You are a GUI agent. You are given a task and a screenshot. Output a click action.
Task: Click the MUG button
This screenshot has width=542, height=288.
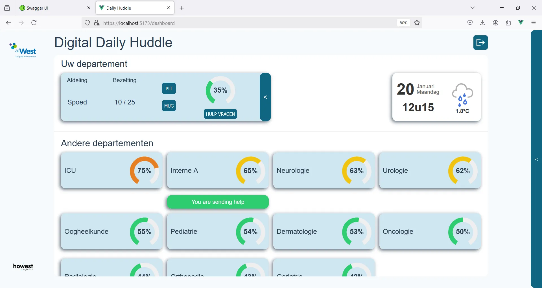click(x=169, y=106)
